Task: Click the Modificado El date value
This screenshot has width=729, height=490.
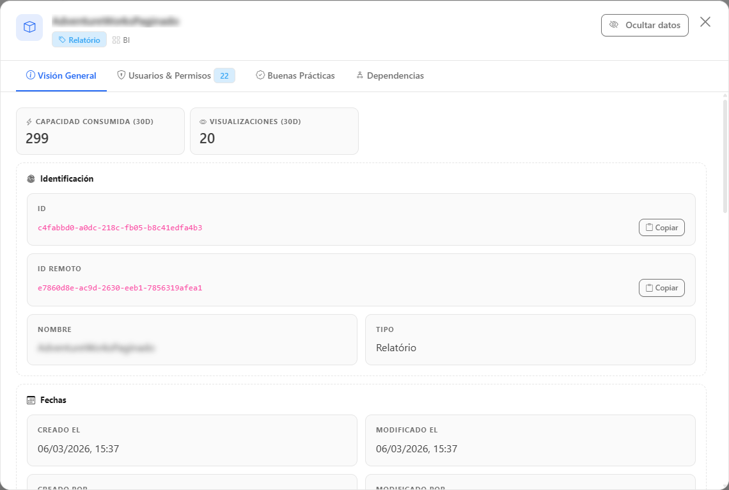Action: coord(416,449)
